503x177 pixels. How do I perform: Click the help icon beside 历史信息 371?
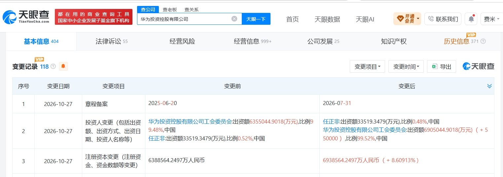click(x=483, y=42)
